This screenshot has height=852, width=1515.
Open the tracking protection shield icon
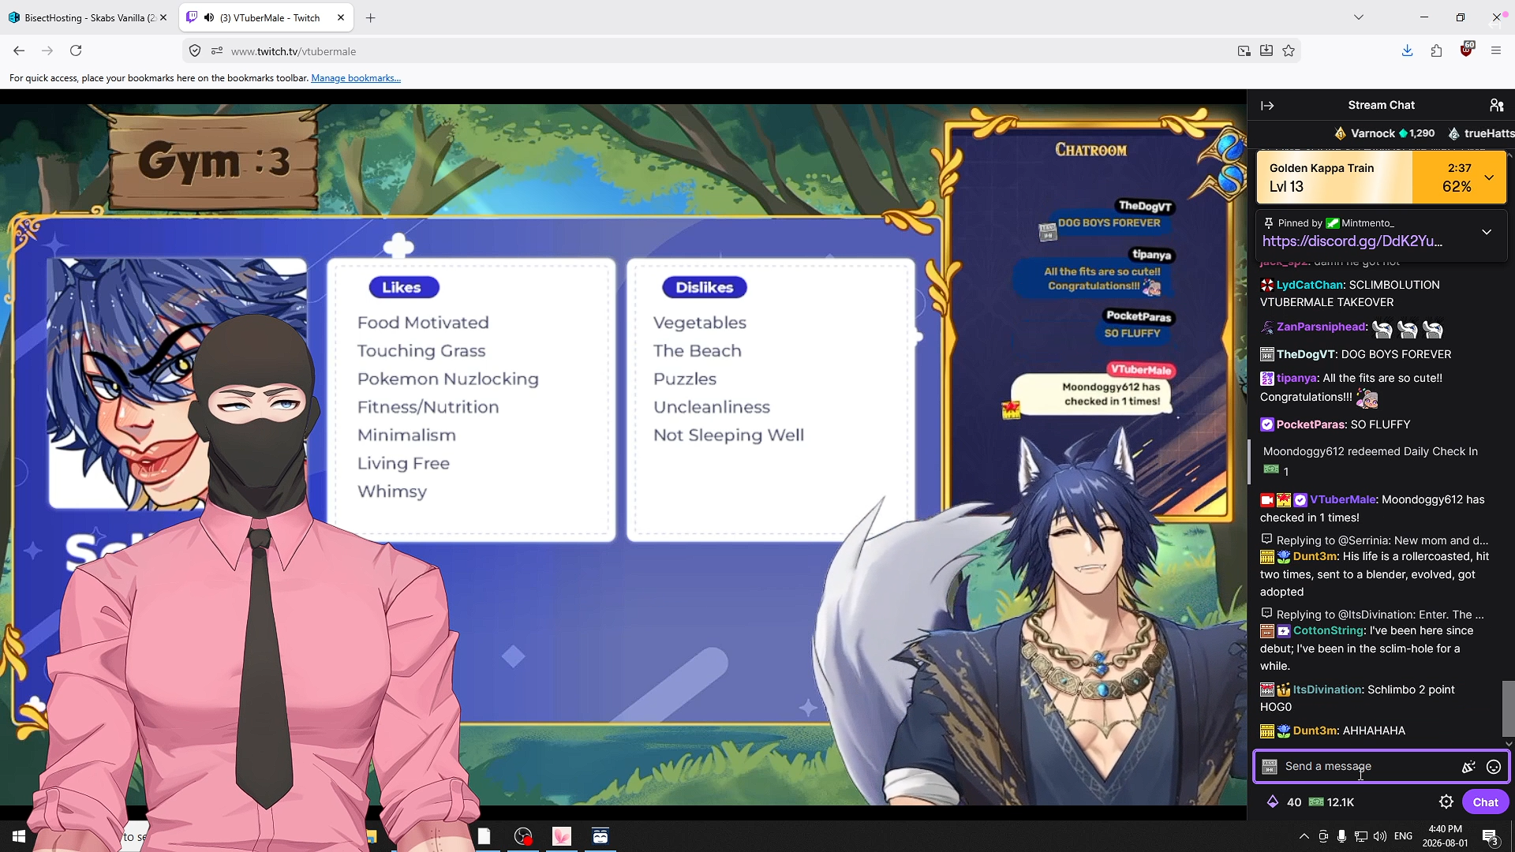[x=195, y=51]
